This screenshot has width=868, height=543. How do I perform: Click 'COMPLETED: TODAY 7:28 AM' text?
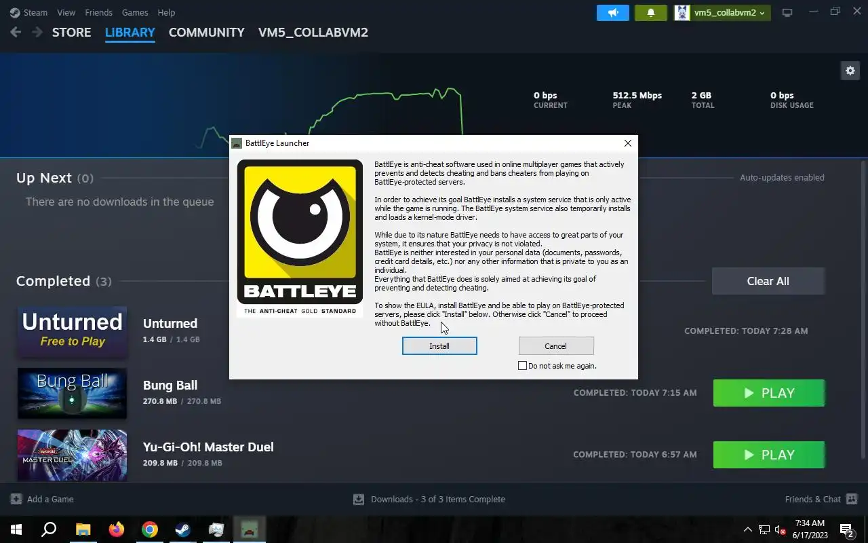coord(746,331)
